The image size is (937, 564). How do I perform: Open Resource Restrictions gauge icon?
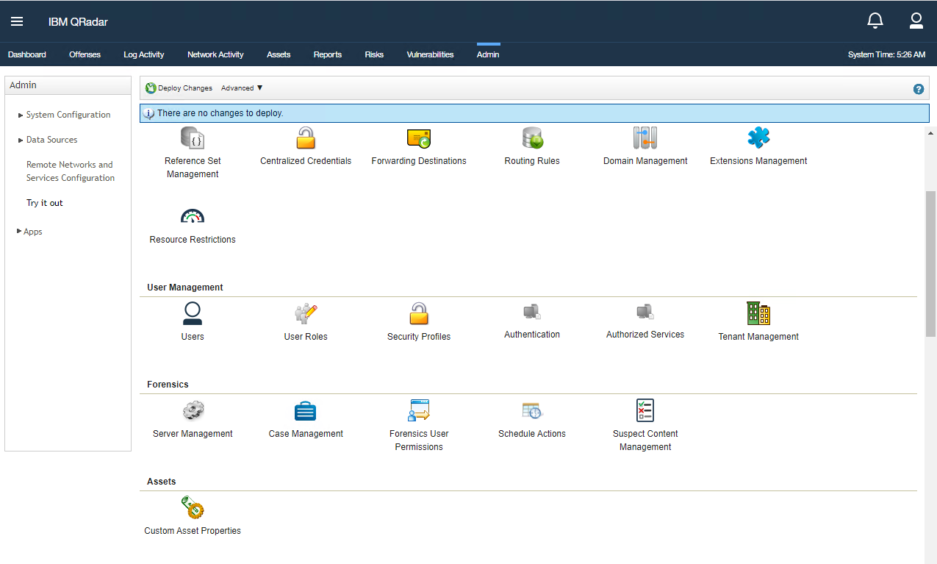click(193, 216)
